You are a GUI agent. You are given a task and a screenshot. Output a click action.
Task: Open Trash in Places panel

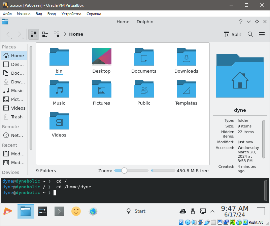click(14, 117)
